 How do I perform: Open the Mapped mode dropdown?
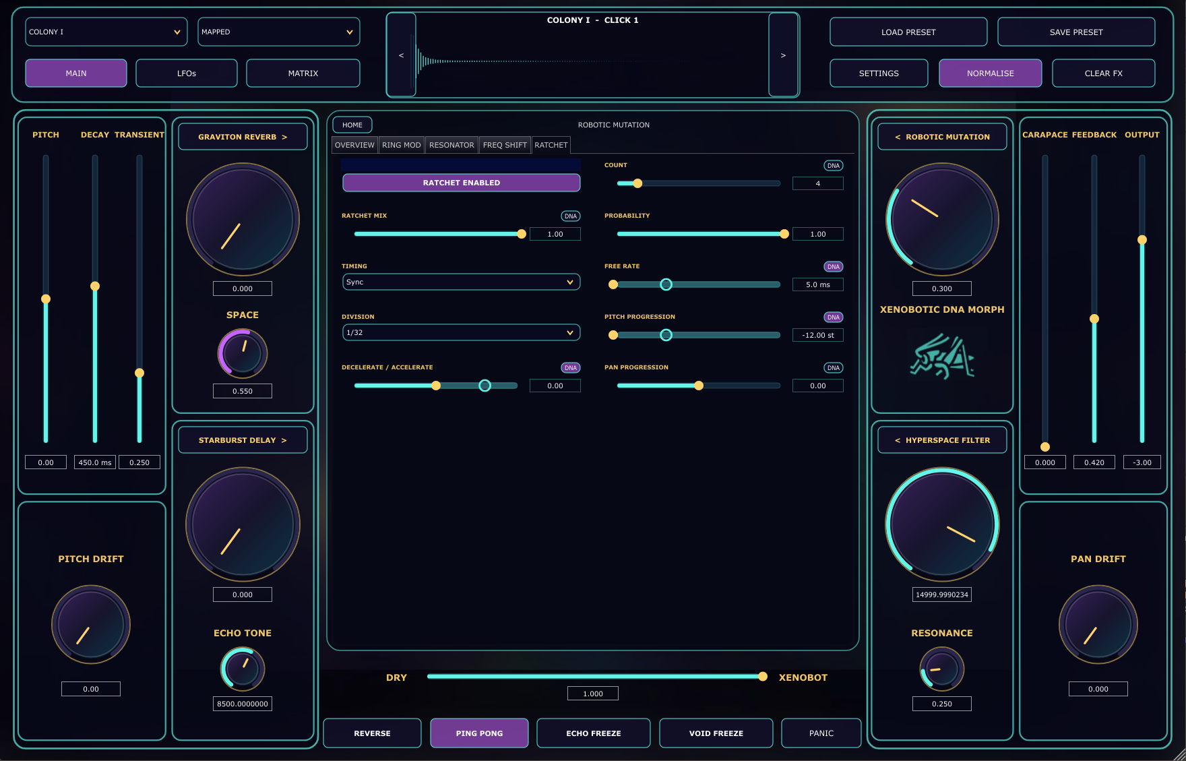279,32
